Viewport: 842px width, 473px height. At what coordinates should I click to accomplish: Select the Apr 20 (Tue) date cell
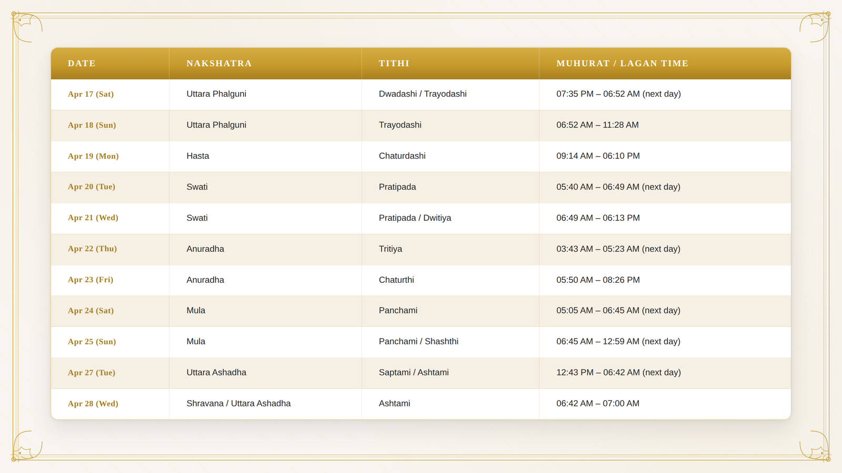(x=110, y=188)
